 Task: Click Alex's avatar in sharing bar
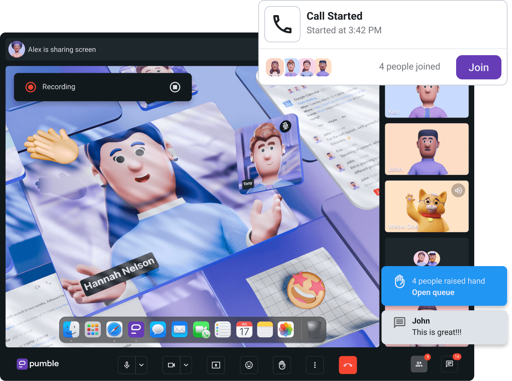click(x=17, y=49)
